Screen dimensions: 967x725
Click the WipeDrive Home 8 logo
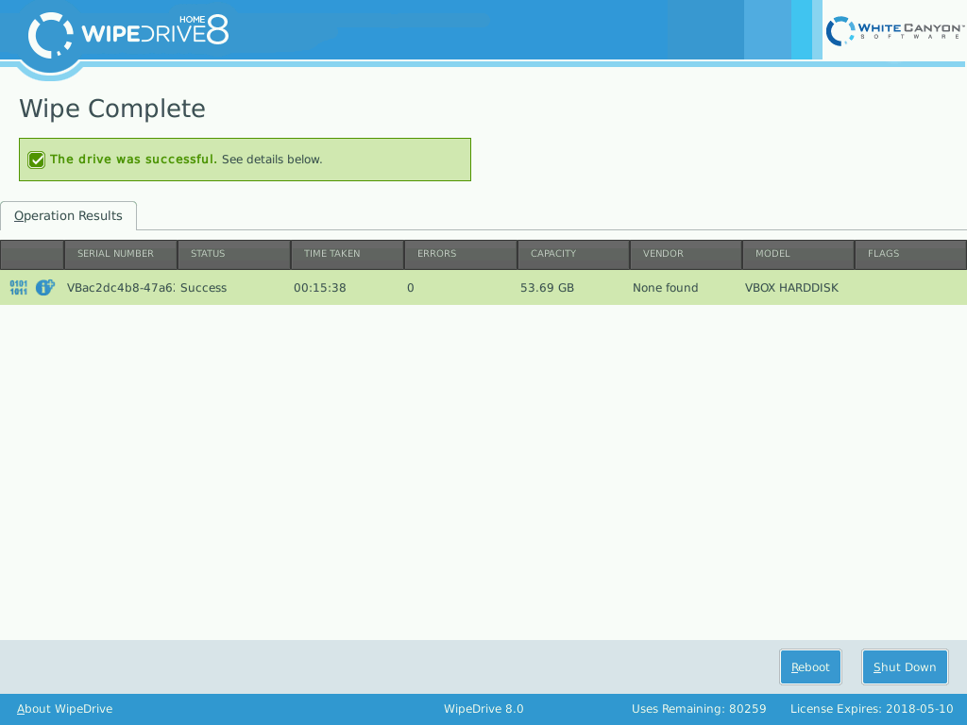click(x=128, y=35)
